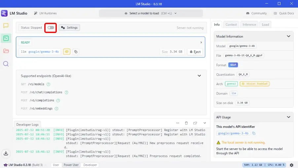Click the Status: Stopped label
298x168 pixels.
(x=31, y=28)
